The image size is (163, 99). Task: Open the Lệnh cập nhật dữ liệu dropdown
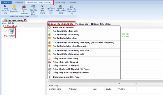pos(62,24)
